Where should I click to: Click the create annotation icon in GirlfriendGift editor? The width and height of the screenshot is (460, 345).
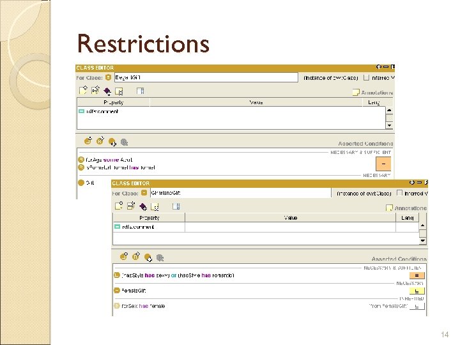(x=119, y=206)
